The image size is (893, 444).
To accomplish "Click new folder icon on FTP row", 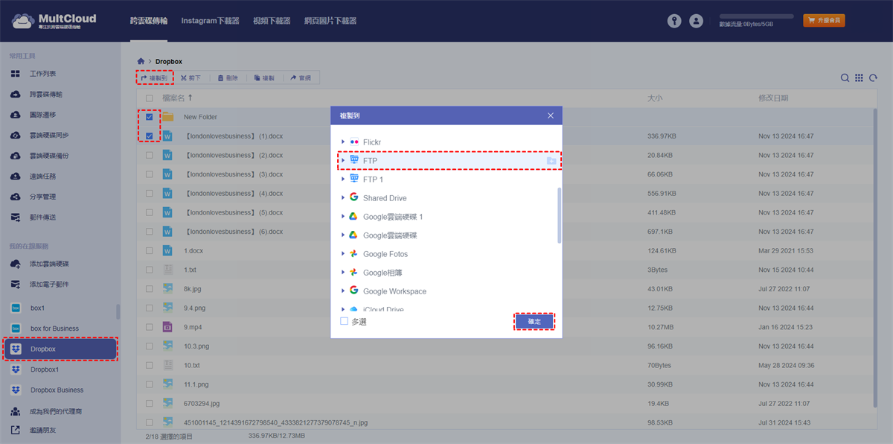I will (551, 160).
